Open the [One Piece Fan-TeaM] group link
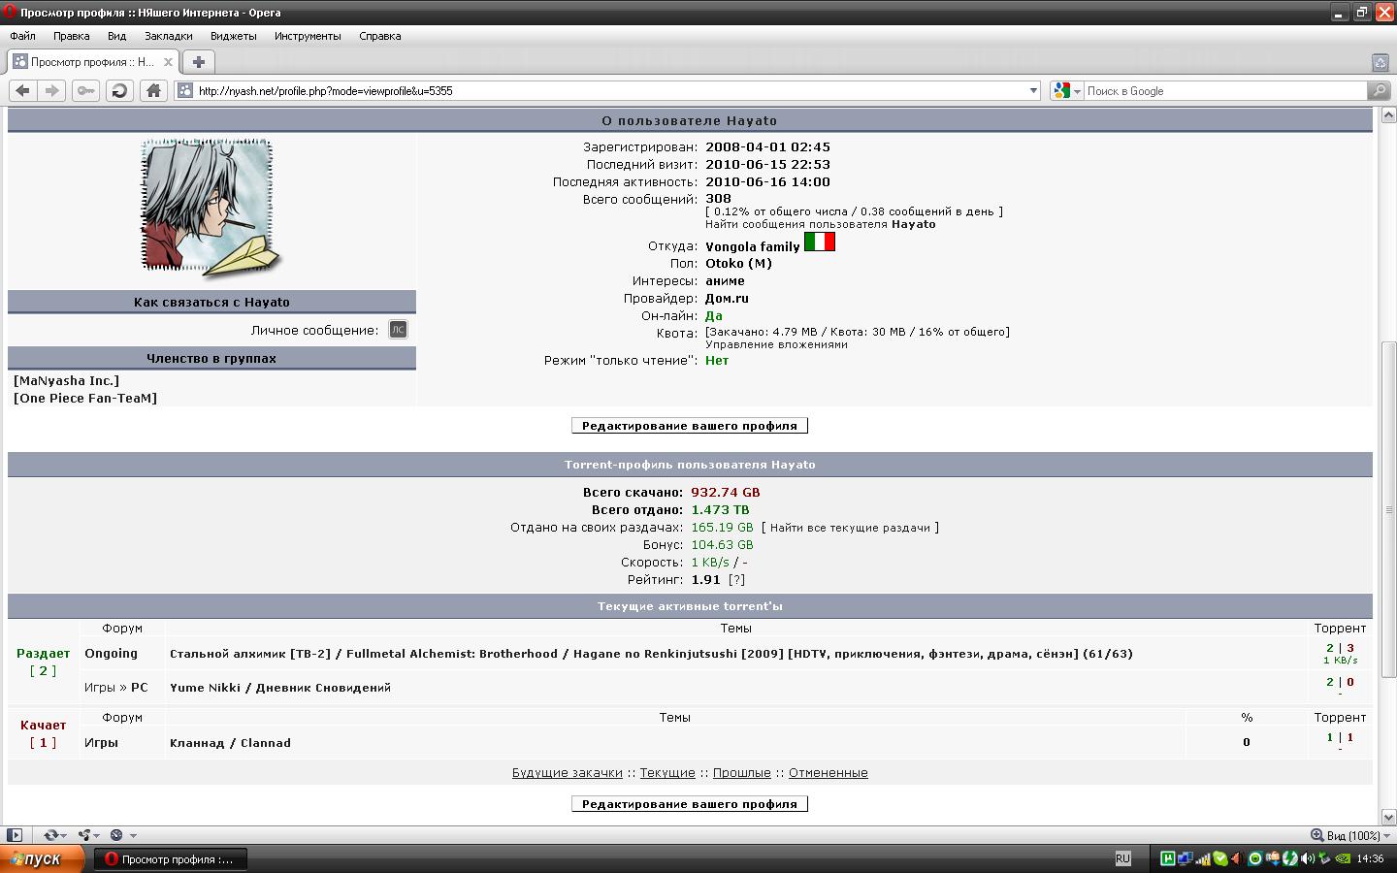This screenshot has width=1397, height=873. (x=85, y=399)
